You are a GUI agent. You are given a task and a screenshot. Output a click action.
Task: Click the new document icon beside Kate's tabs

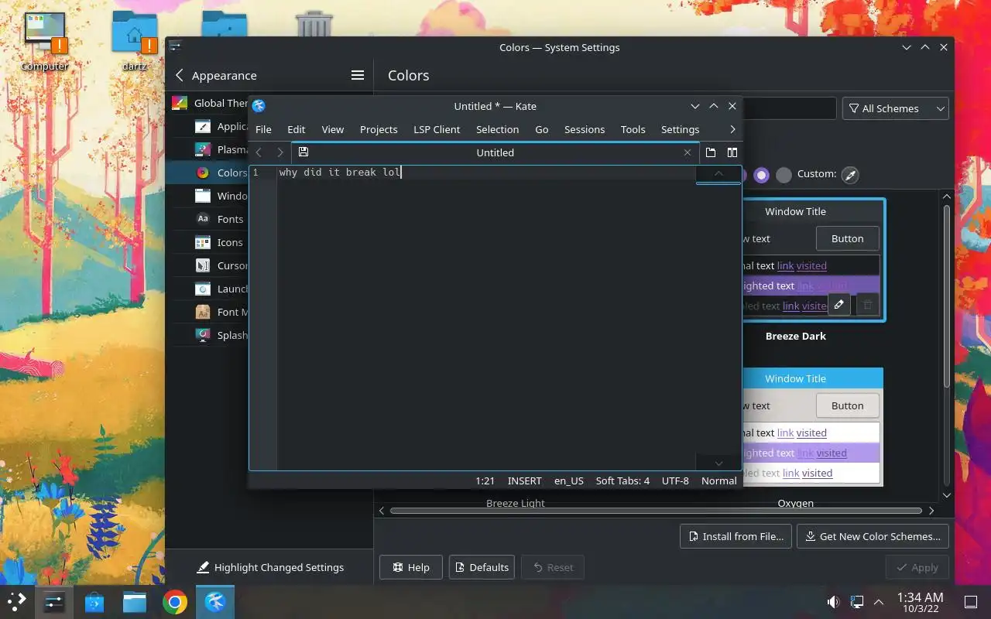pos(711,152)
